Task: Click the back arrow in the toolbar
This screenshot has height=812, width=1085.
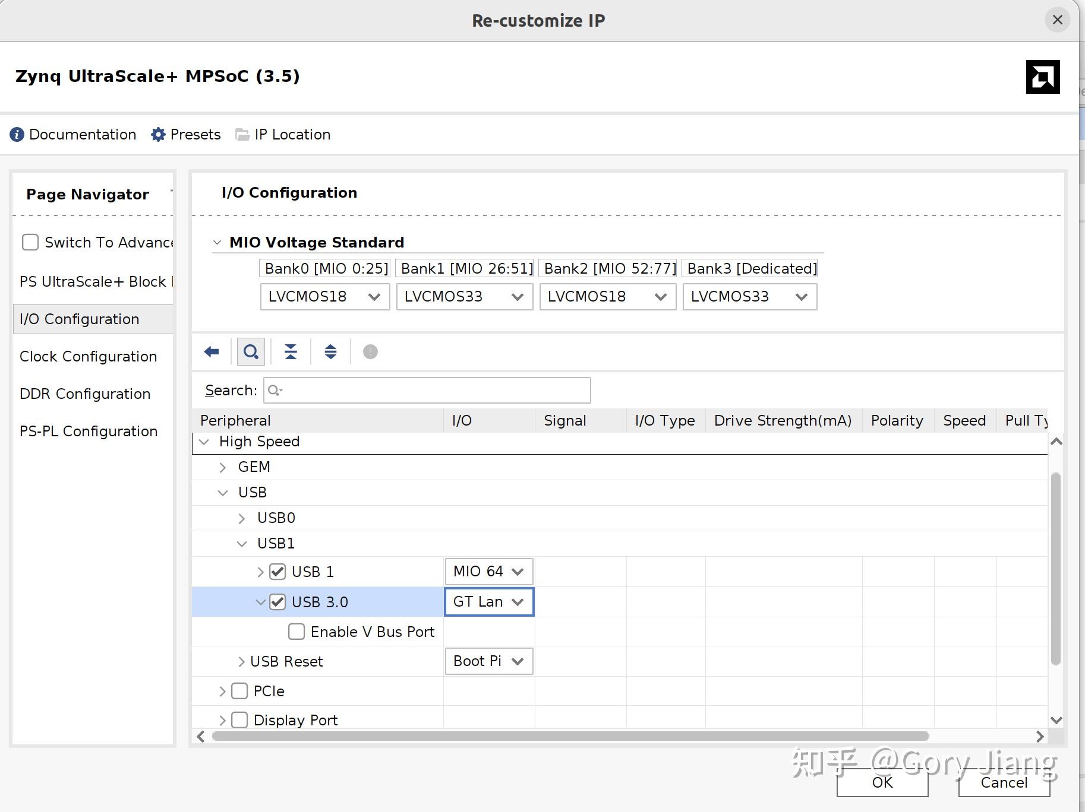Action: (x=210, y=351)
